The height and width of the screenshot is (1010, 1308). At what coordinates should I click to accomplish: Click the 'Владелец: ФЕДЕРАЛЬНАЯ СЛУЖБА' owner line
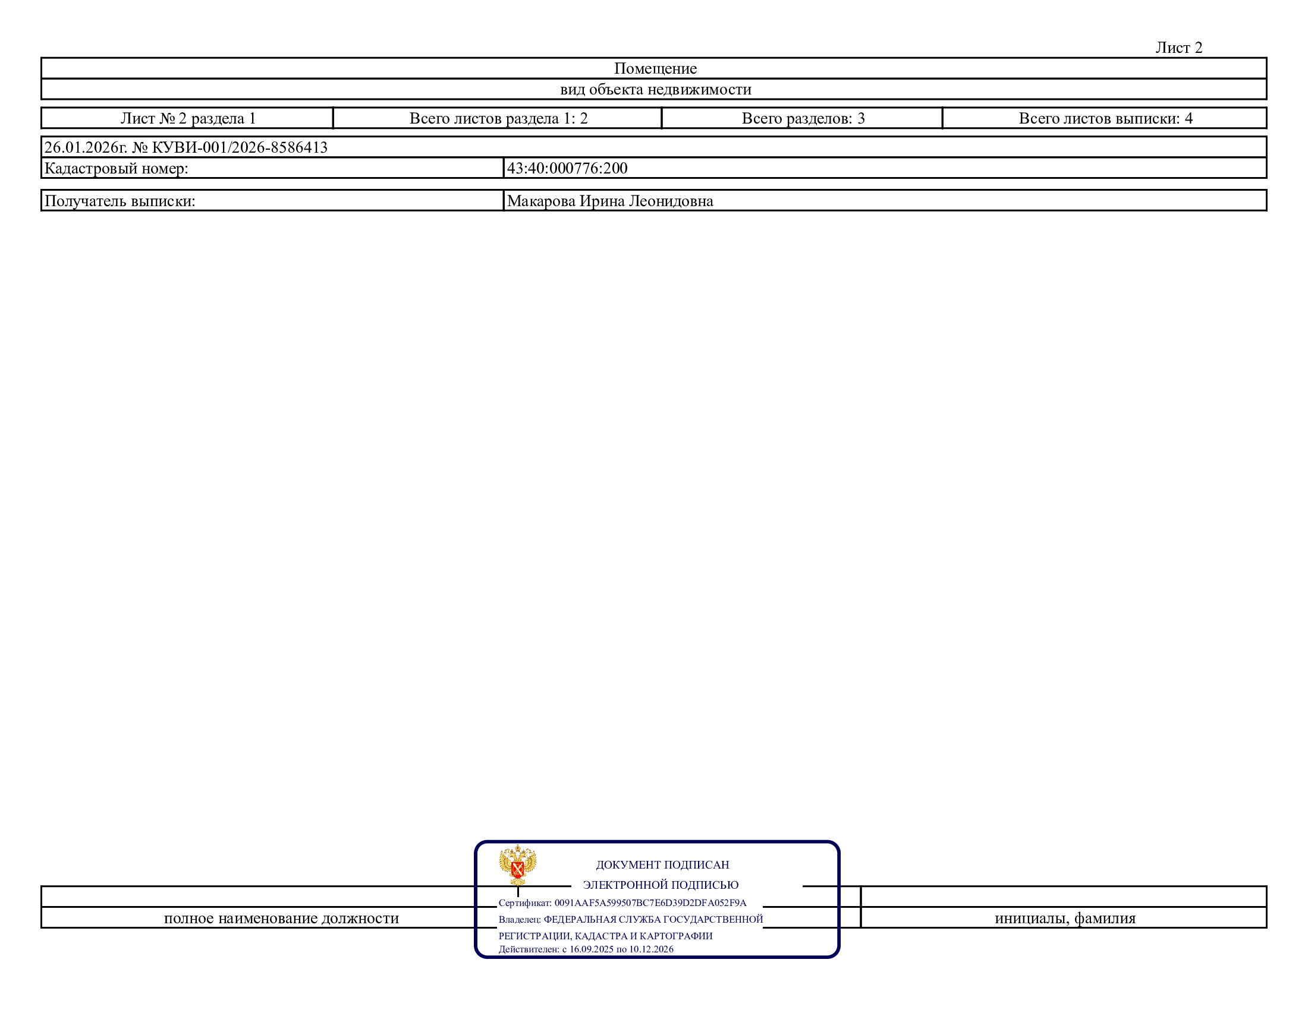631,919
